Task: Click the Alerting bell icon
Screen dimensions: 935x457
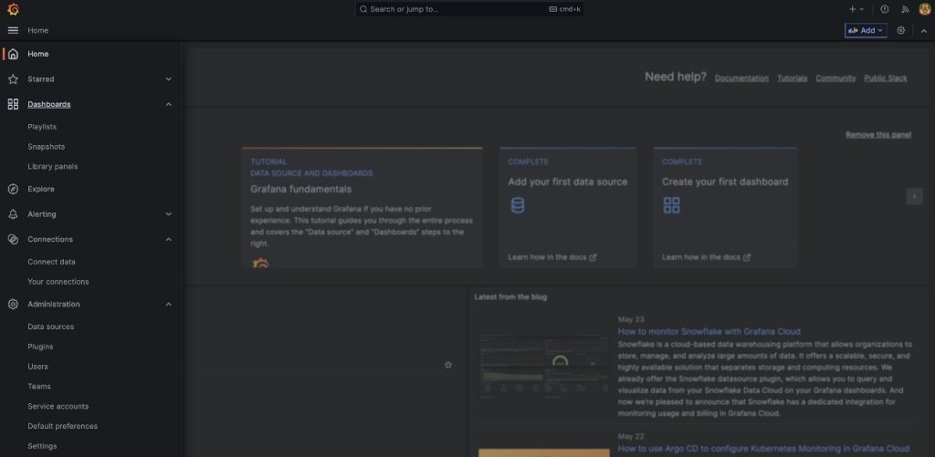Action: (x=13, y=213)
